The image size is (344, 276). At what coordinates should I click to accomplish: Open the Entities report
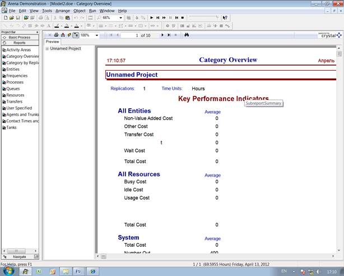point(11,69)
